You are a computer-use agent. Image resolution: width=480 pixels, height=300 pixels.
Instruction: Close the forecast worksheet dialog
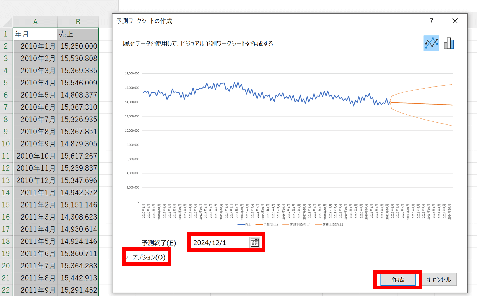pyautogui.click(x=455, y=21)
